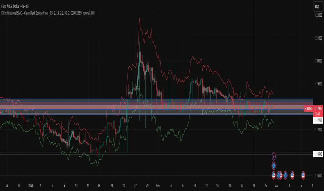Click the Euro / U.S. Dollar symbol title
This screenshot has width=324, height=191.
pyautogui.click(x=15, y=6)
